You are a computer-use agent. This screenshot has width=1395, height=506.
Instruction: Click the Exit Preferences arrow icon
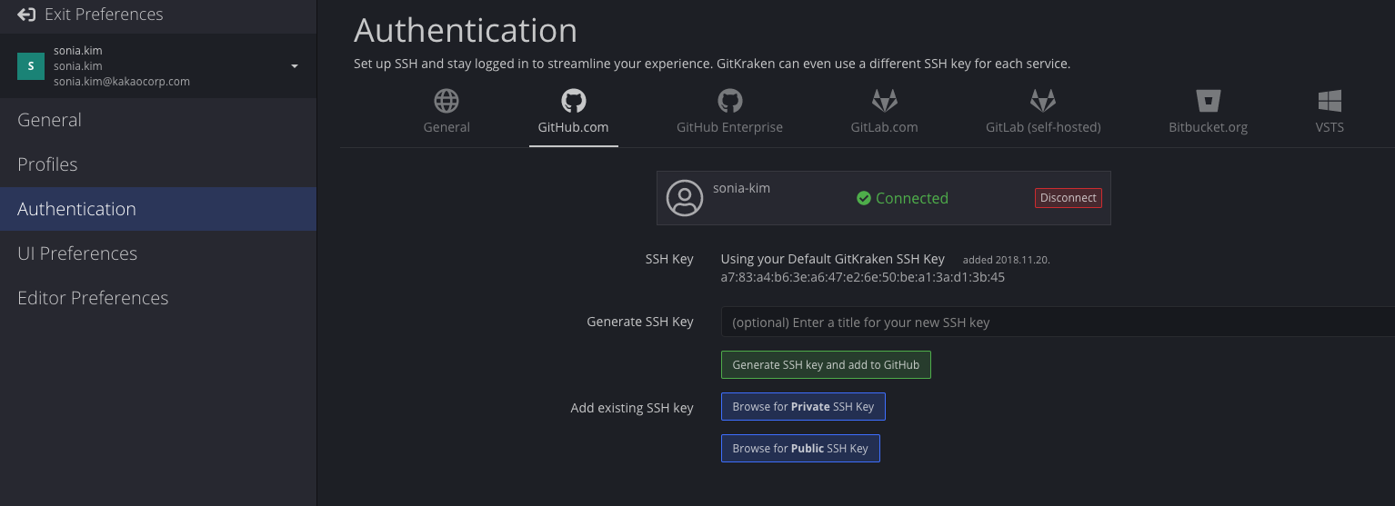(26, 15)
